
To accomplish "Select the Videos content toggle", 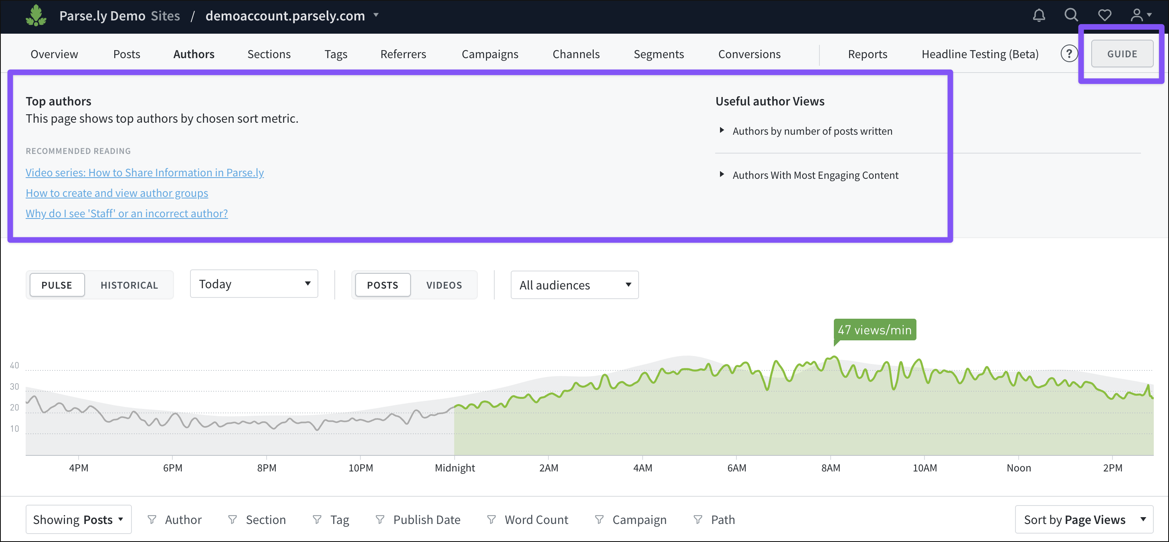I will 444,285.
